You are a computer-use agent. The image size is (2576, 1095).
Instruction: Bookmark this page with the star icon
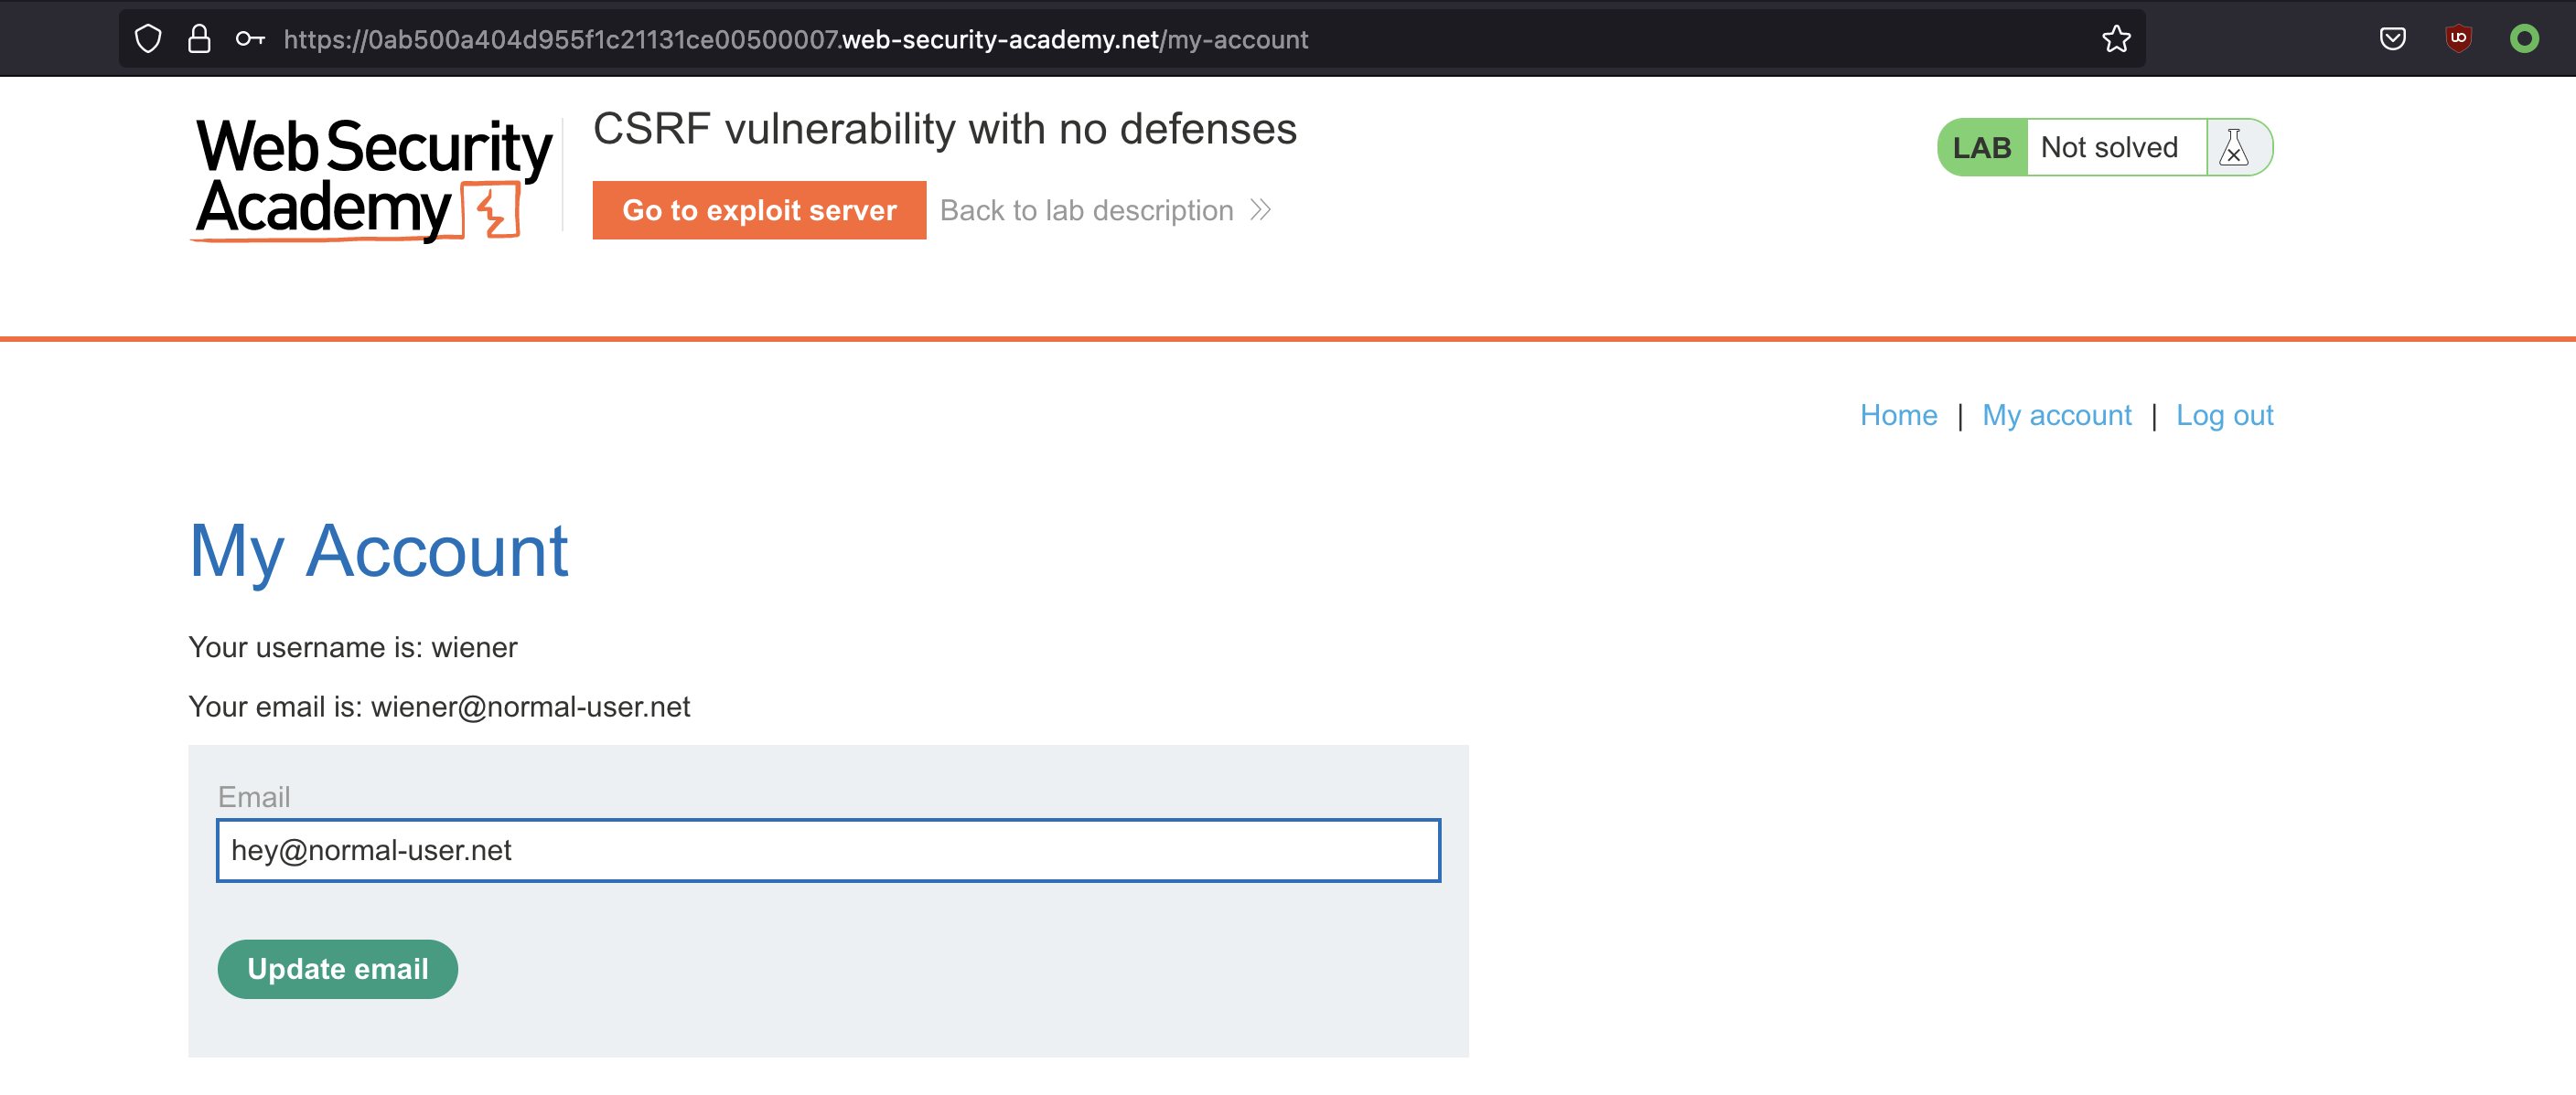point(2116,39)
